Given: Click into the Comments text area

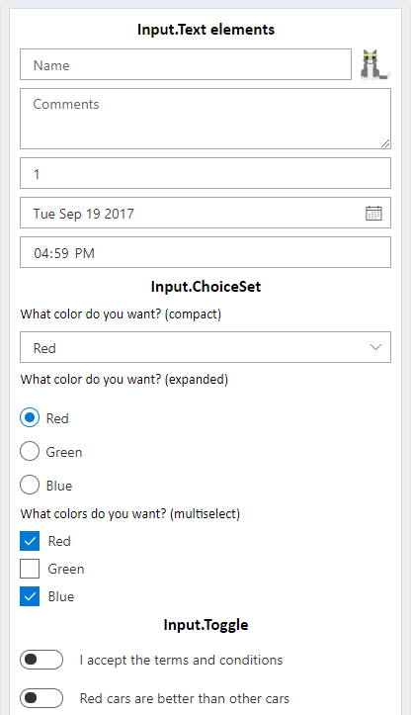Looking at the screenshot, I should point(206,119).
